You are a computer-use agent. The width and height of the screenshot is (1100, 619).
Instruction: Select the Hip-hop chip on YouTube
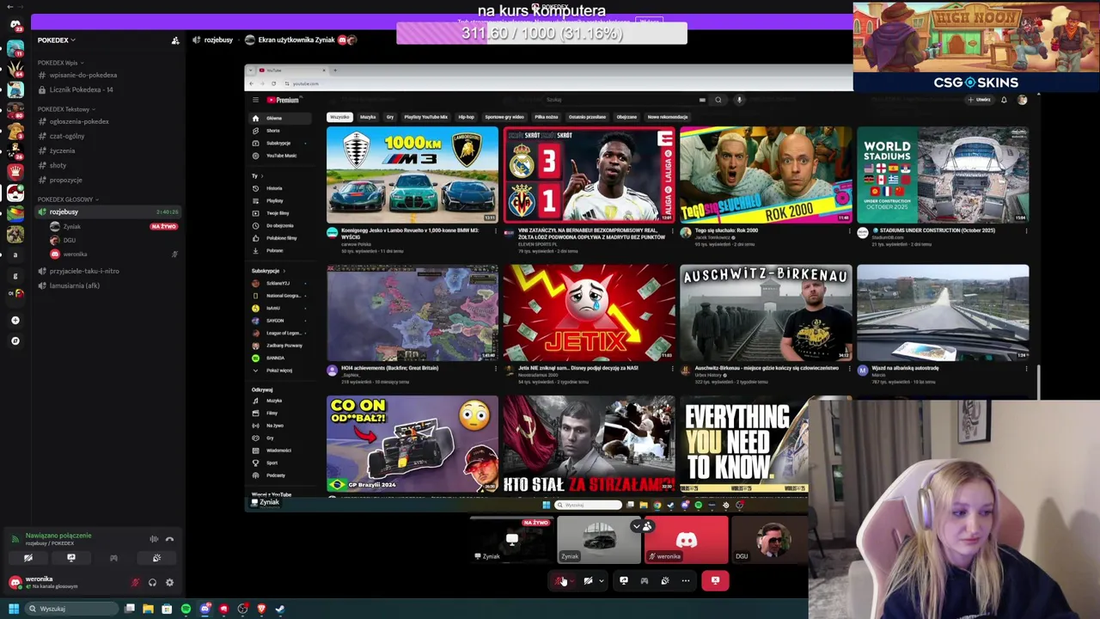(x=466, y=117)
